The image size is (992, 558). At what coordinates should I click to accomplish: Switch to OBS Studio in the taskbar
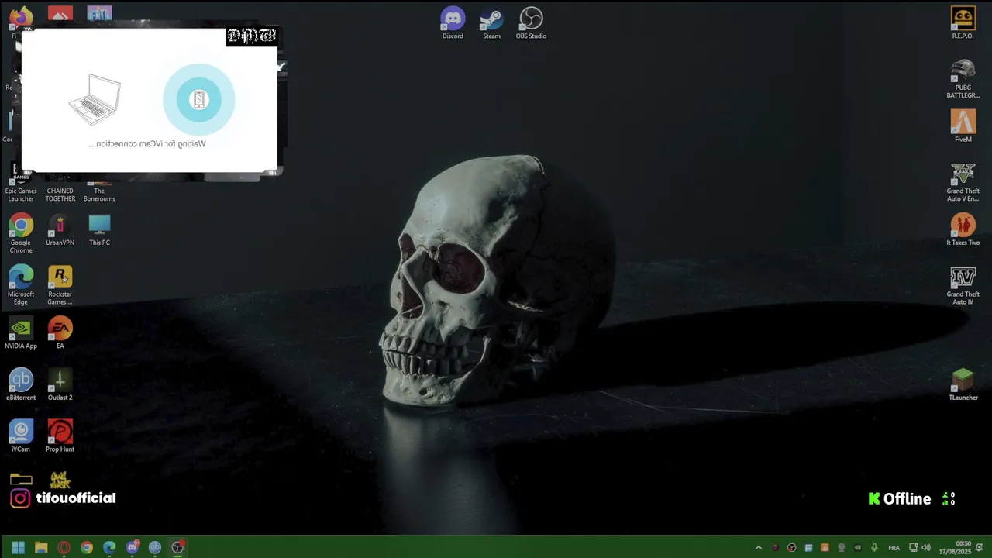tap(177, 547)
